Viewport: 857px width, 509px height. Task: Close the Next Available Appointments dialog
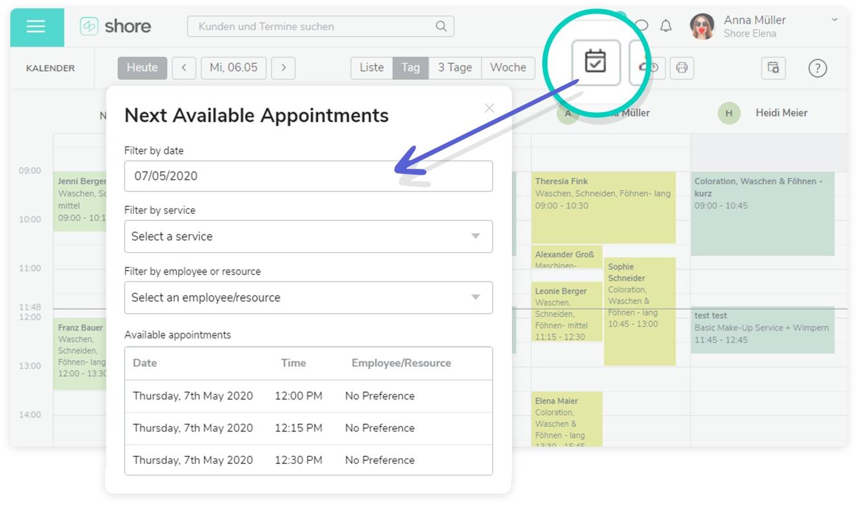(x=489, y=108)
